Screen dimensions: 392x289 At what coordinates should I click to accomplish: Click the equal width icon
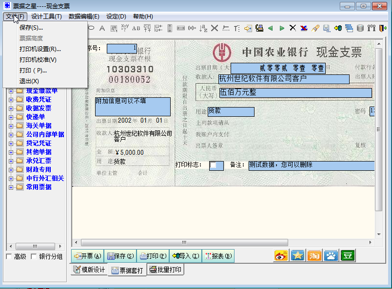click(x=181, y=28)
